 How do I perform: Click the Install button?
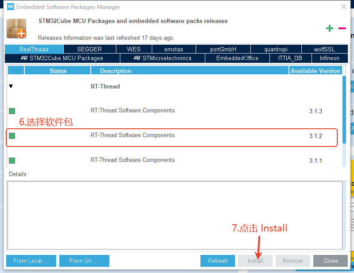click(255, 261)
